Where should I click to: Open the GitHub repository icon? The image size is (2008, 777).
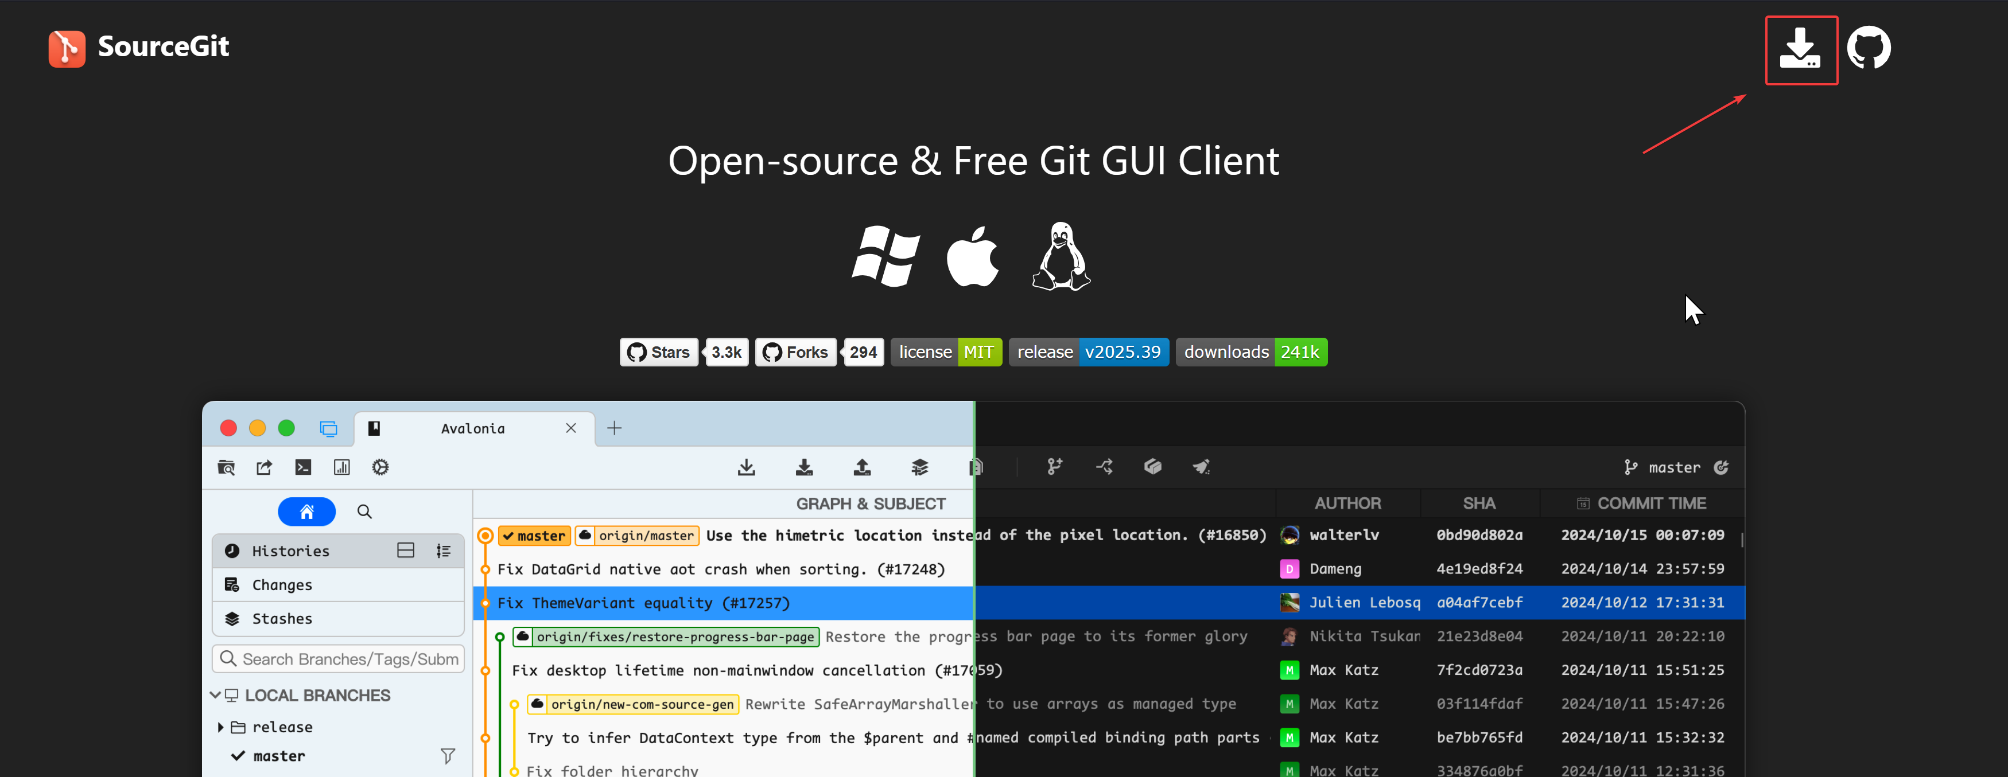(x=1869, y=48)
